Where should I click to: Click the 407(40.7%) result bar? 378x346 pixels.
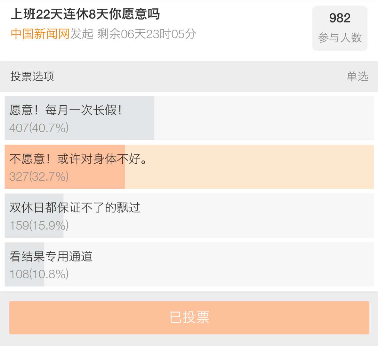tap(80, 118)
